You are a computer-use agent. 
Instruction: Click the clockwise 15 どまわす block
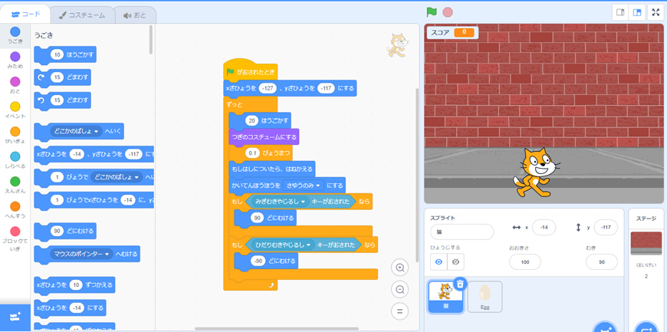coord(63,77)
